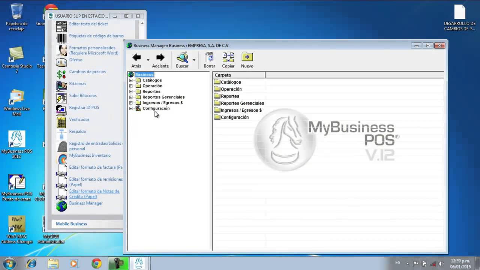Open Etiquetas de código de barras link
The image size is (480, 270).
pos(96,36)
